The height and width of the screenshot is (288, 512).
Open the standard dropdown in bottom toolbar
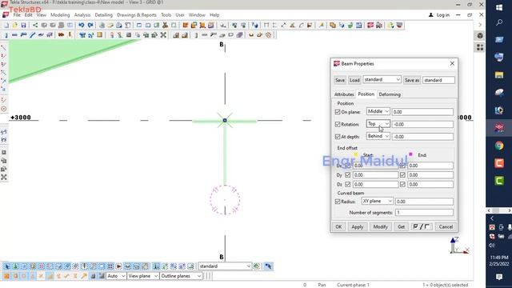pyautogui.click(x=225, y=266)
